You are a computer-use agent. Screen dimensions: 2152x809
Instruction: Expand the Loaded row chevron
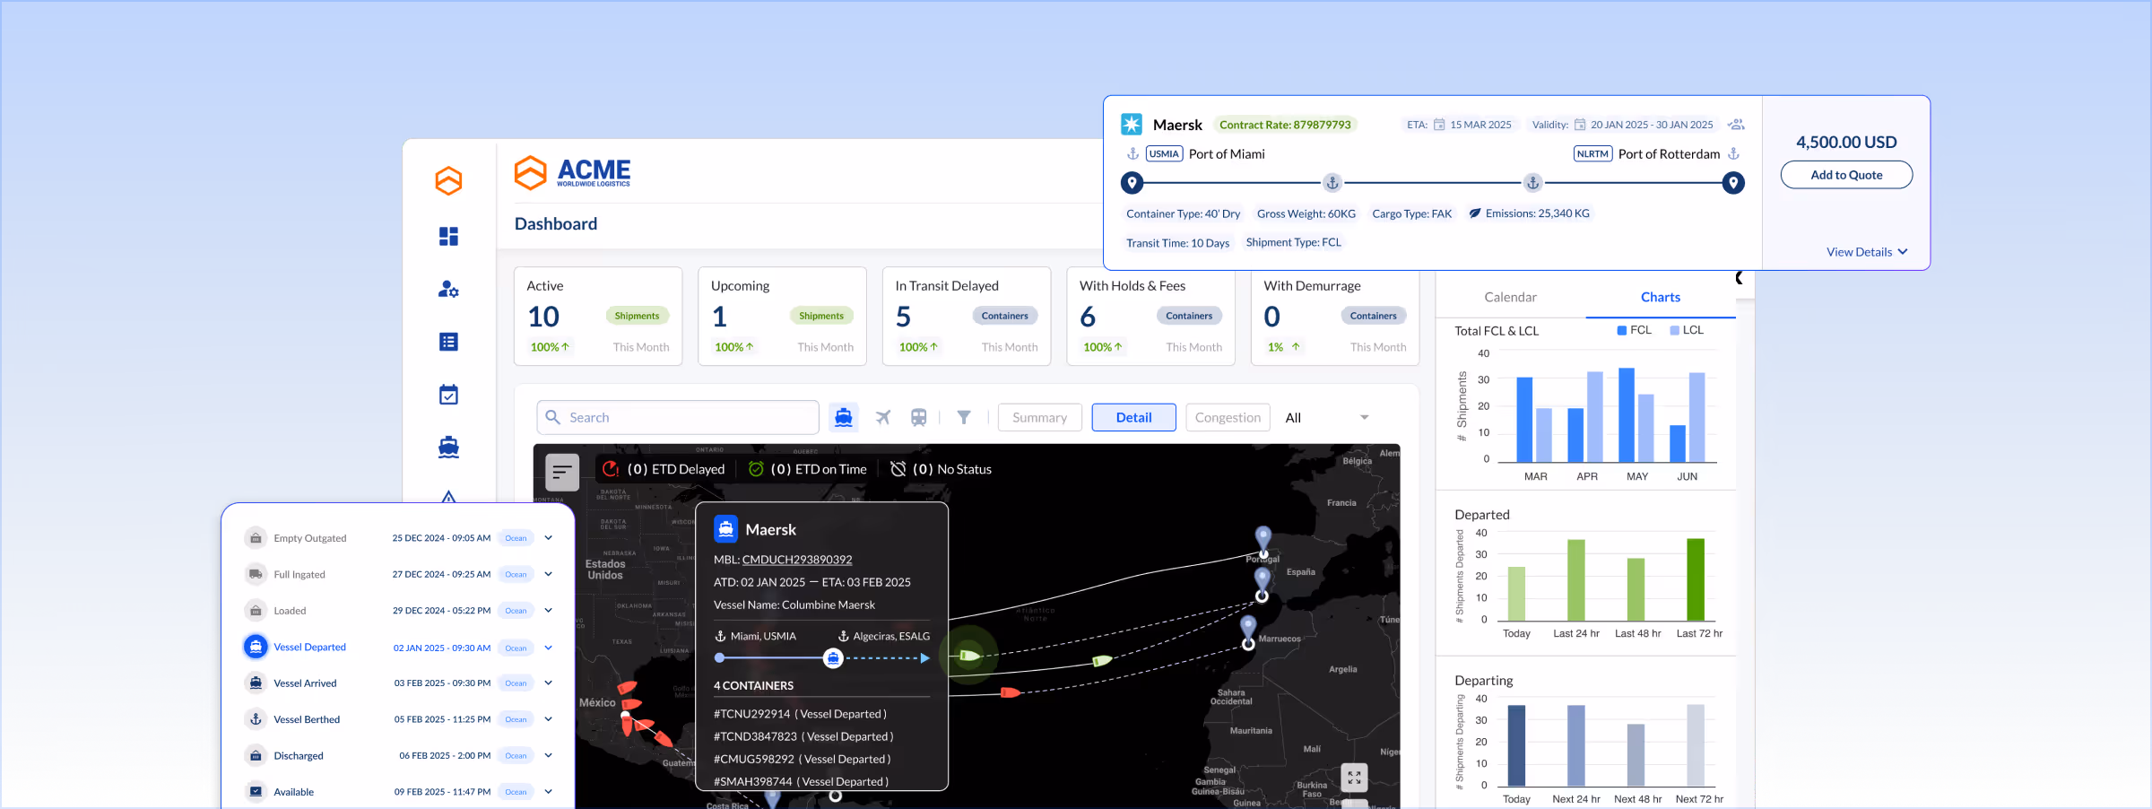548,611
